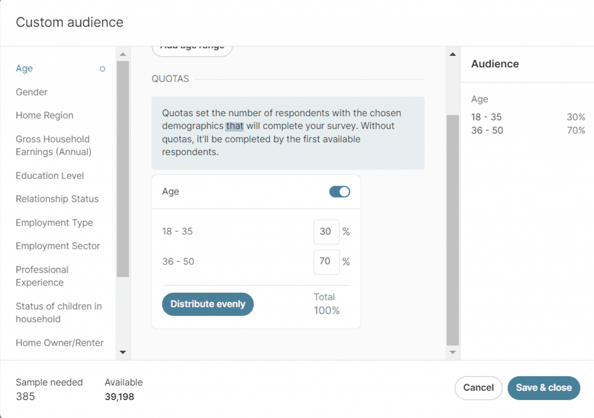The width and height of the screenshot is (594, 418).
Task: Select the Relationship Status category
Action: click(56, 199)
